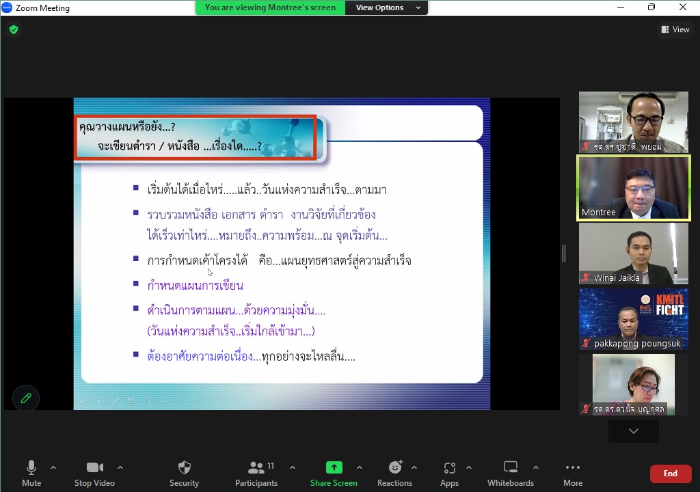Click the green Share Screen button
Image resolution: width=700 pixels, height=492 pixels.
tap(334, 474)
